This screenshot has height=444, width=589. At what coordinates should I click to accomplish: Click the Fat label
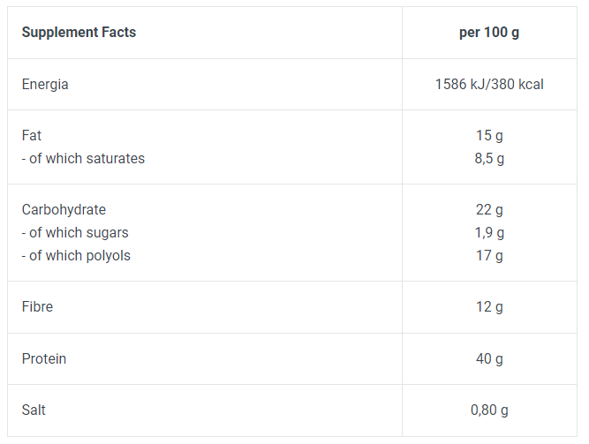tap(32, 135)
